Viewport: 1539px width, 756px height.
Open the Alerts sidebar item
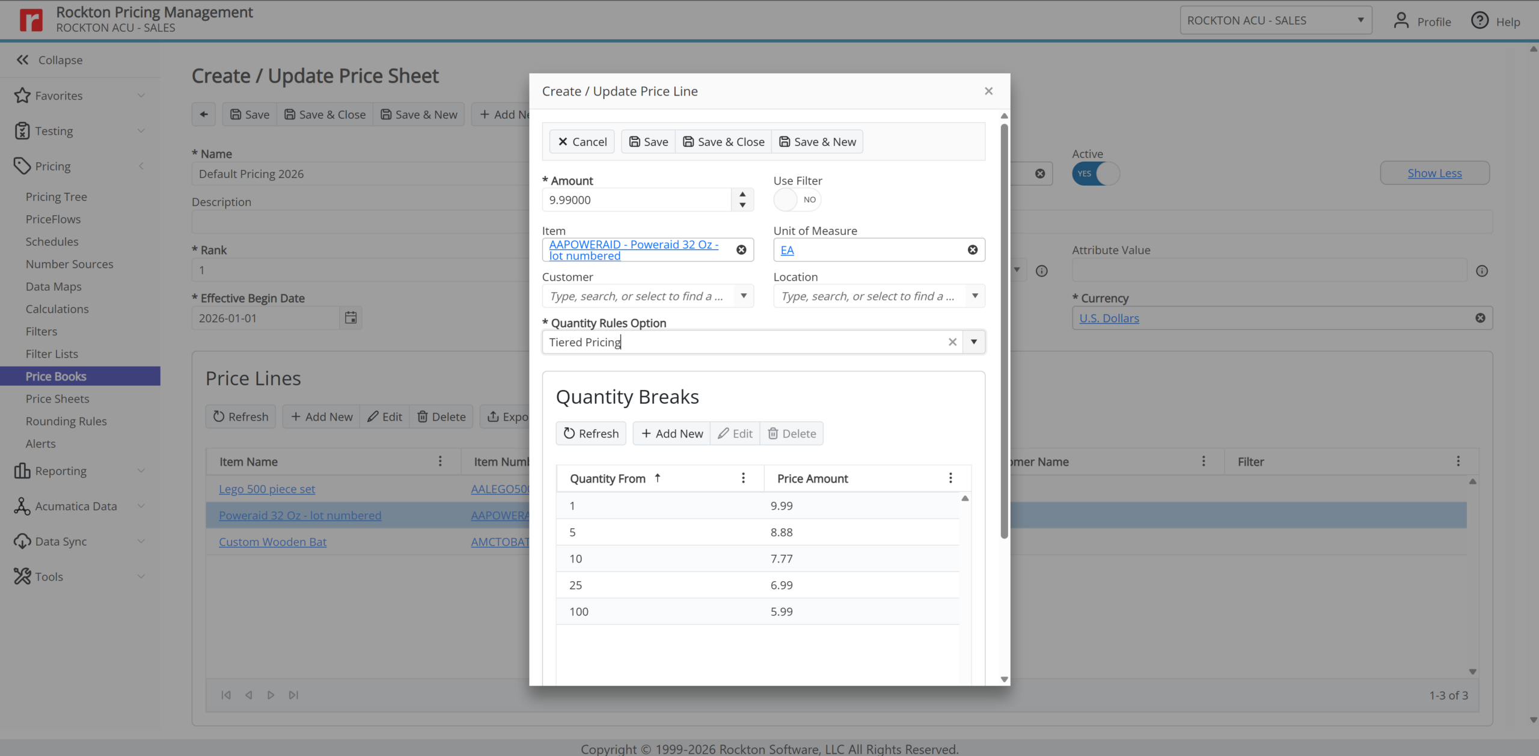coord(40,444)
